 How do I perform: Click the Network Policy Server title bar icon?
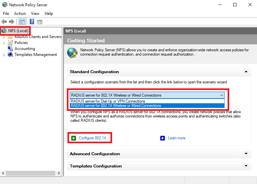tap(5, 5)
